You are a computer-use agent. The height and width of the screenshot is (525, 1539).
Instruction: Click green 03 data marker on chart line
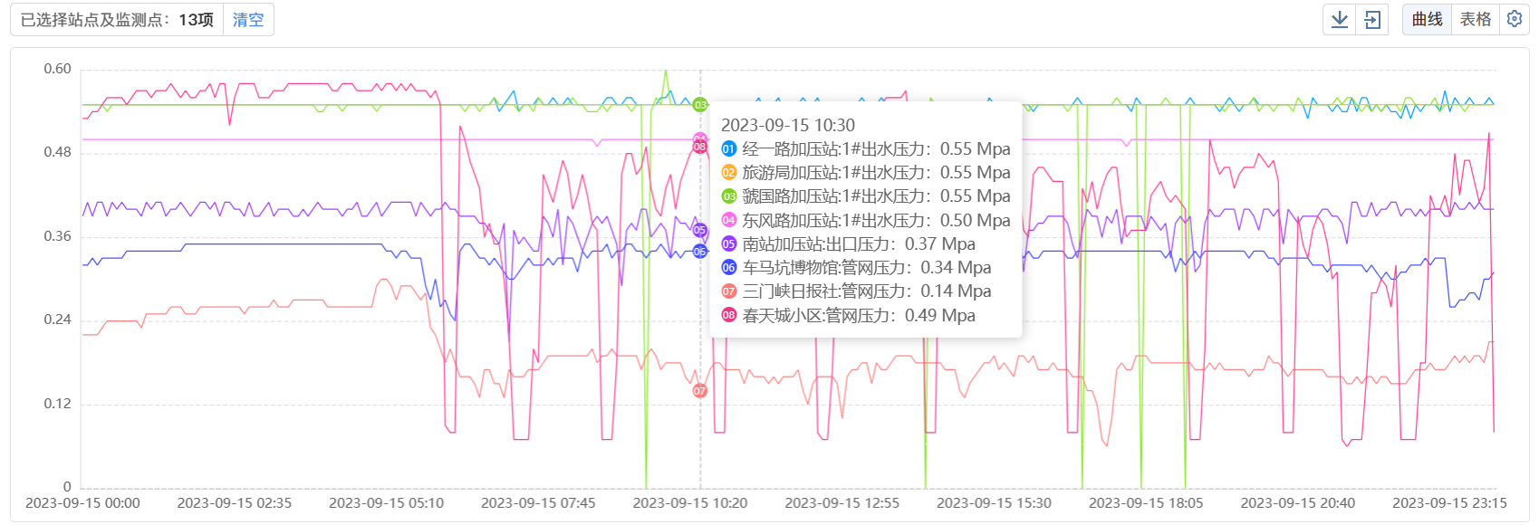tap(700, 105)
